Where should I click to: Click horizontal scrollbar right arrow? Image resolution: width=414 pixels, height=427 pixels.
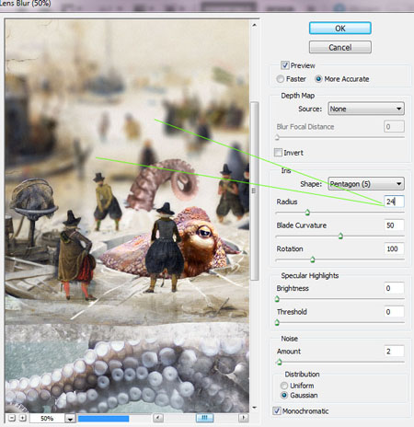(x=244, y=418)
